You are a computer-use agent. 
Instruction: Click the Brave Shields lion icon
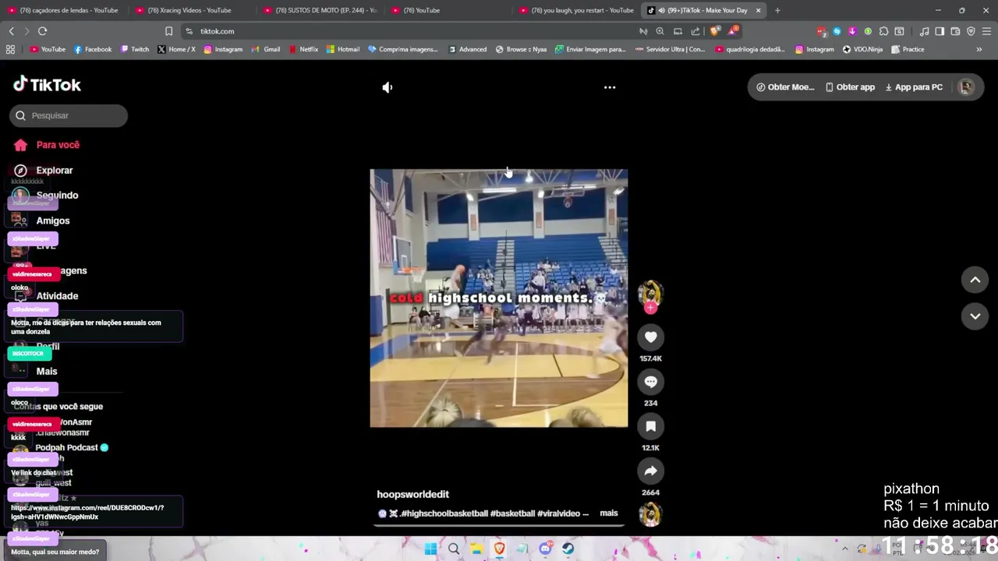pos(715,31)
